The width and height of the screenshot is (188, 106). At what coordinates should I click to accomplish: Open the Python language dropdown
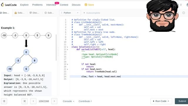70,13
